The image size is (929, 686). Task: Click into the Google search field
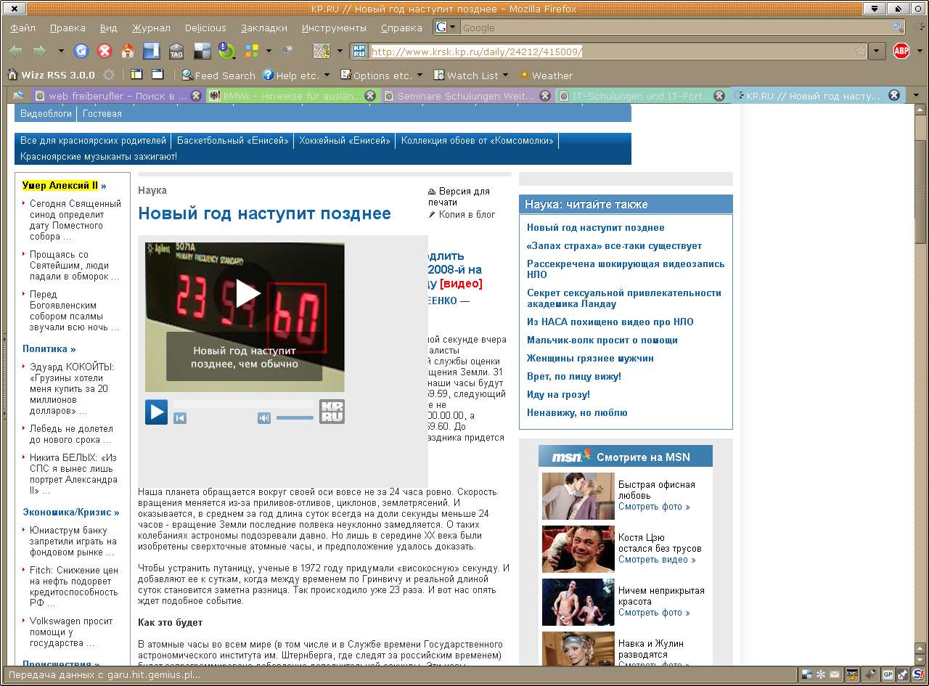675,28
